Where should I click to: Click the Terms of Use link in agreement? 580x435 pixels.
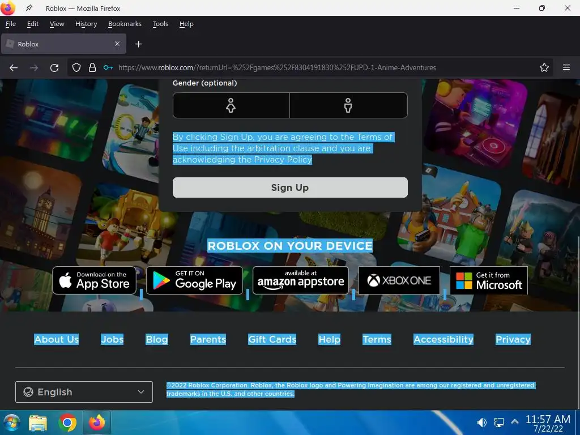(x=283, y=142)
